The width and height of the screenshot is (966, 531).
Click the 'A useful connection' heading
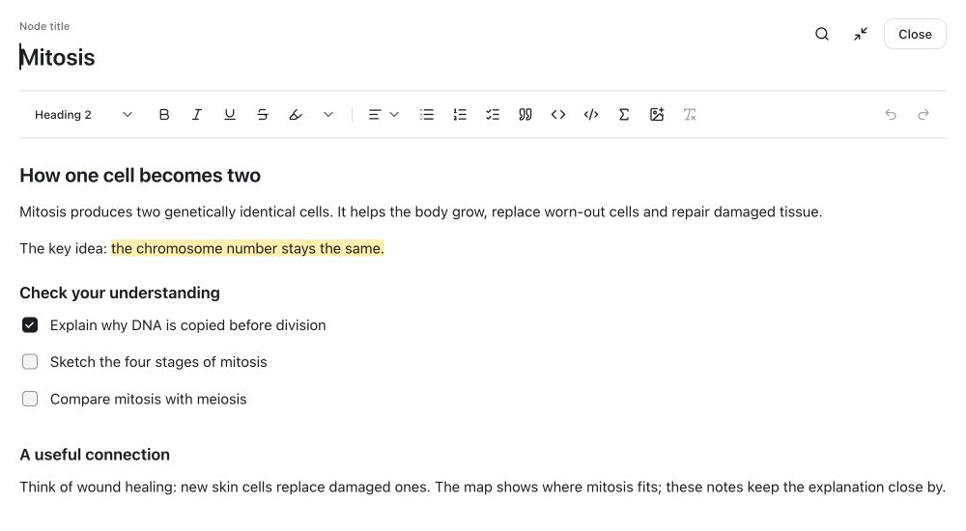[95, 455]
